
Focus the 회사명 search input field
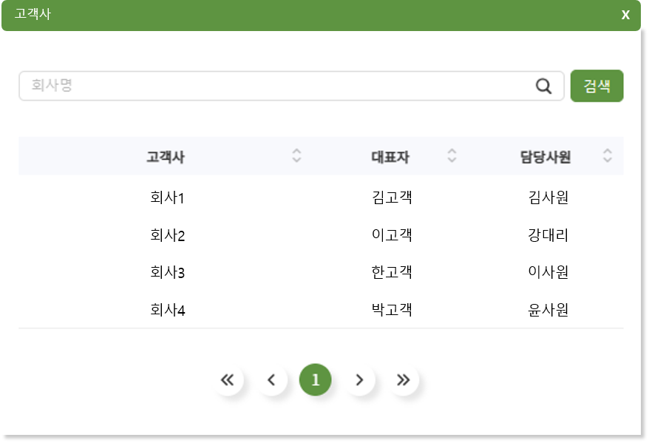click(291, 86)
